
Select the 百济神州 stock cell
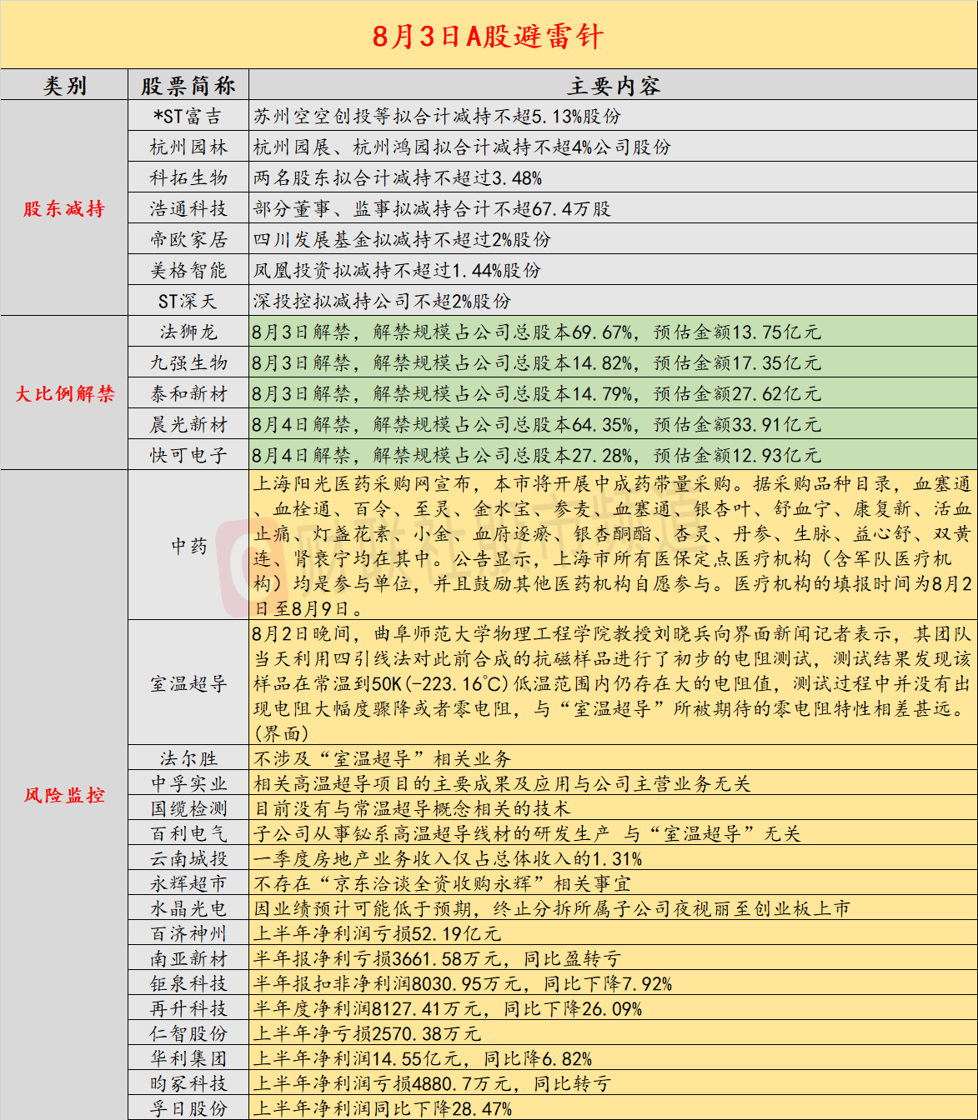pos(188,933)
